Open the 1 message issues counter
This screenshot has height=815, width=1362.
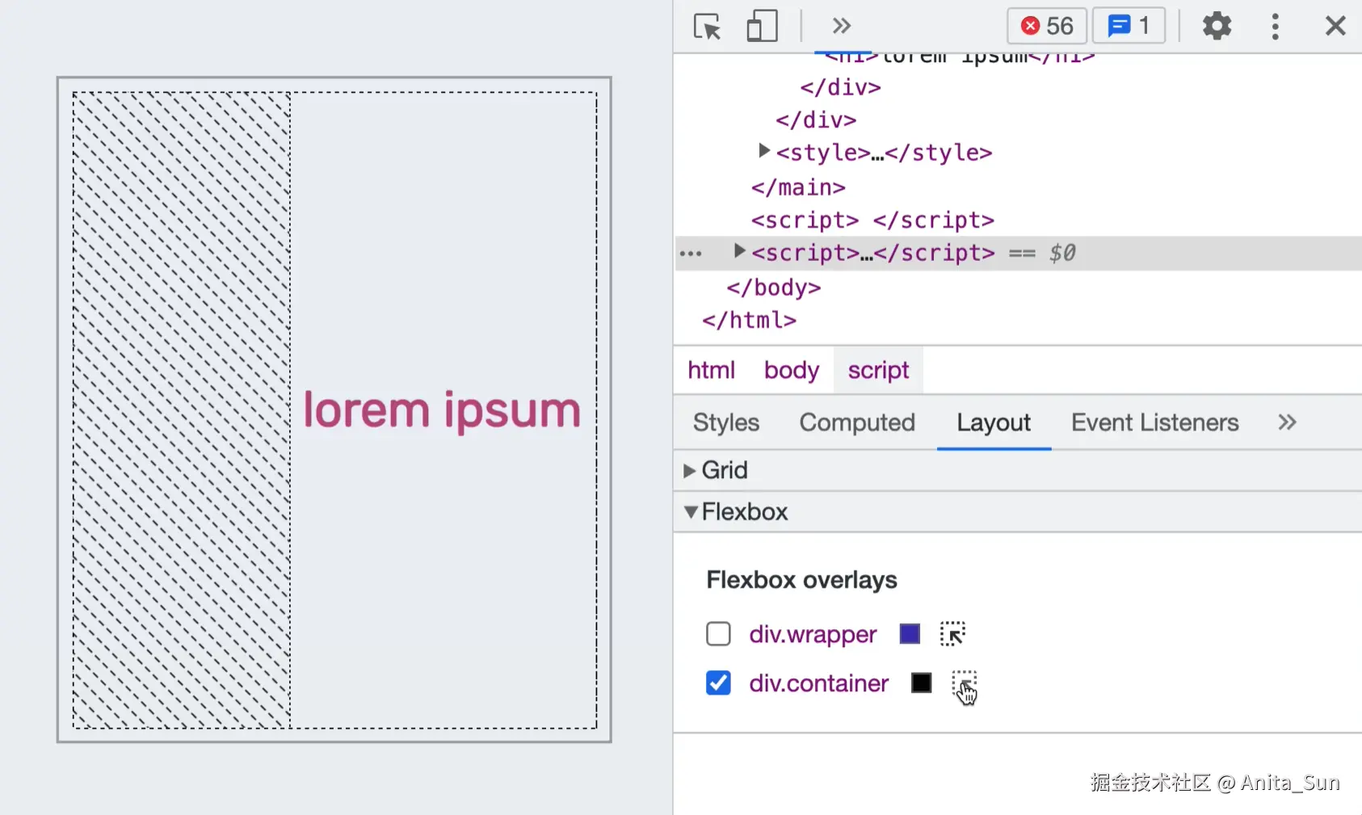1129,26
